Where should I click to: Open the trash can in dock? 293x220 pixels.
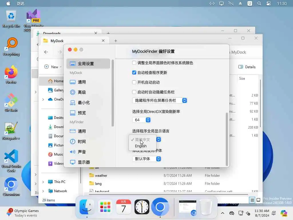[206, 207]
